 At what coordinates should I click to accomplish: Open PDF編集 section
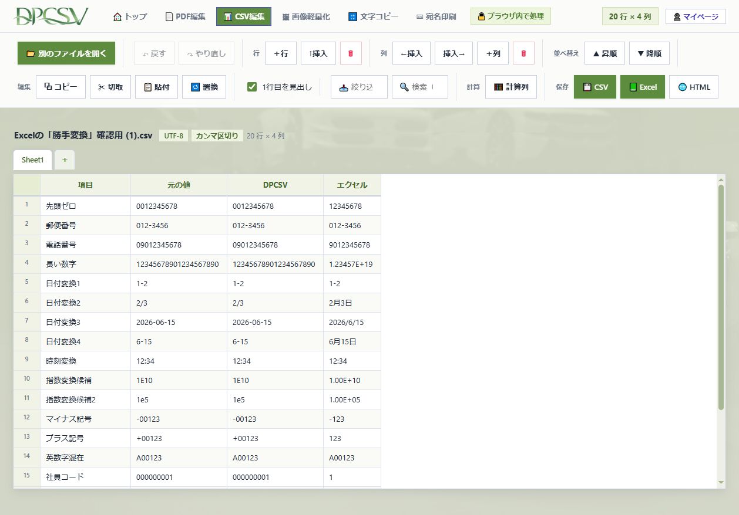(x=186, y=16)
